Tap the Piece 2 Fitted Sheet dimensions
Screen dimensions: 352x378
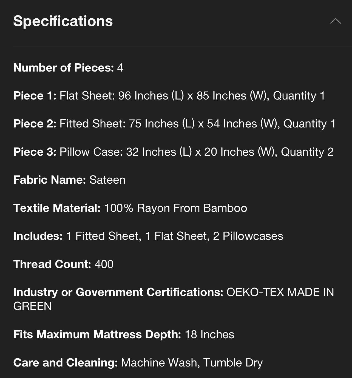click(197, 124)
